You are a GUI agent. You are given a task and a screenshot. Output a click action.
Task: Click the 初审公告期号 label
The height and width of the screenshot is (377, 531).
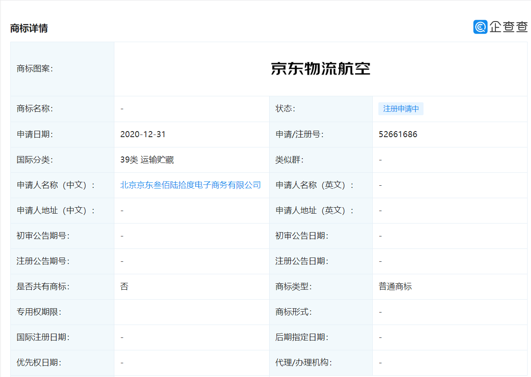coord(43,236)
